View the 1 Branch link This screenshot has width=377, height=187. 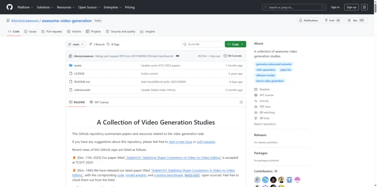coord(97,44)
